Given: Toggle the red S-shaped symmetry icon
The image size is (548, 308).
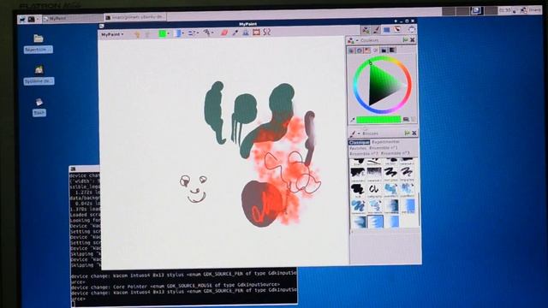Looking at the screenshot, I should [x=267, y=33].
